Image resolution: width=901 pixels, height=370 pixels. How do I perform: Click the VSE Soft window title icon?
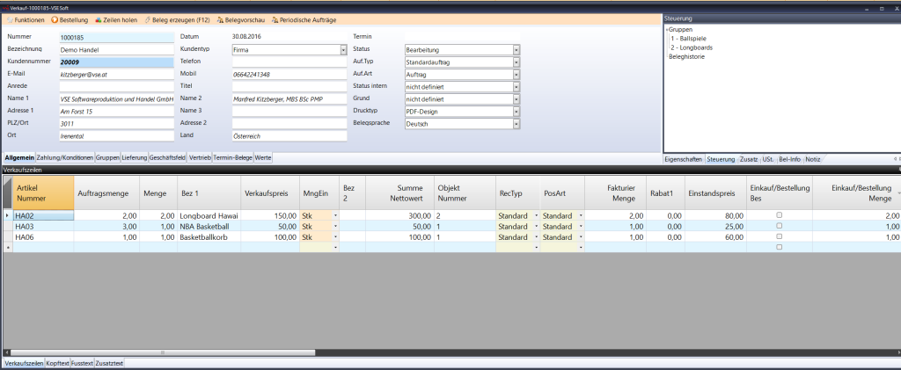click(x=5, y=5)
